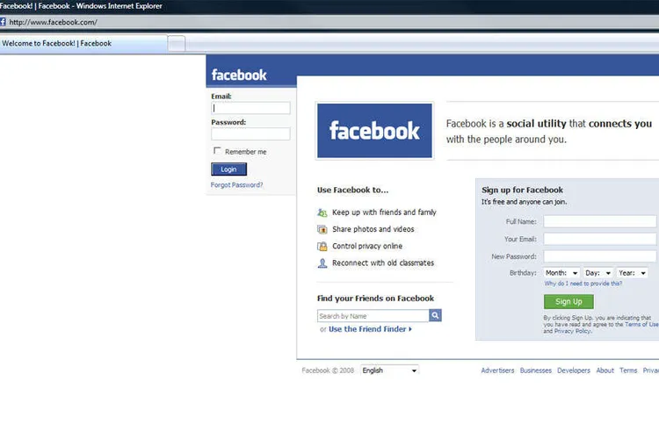Screen dimensions: 659x439
Task: Expand the birthday Year dropdown
Action: click(x=632, y=273)
